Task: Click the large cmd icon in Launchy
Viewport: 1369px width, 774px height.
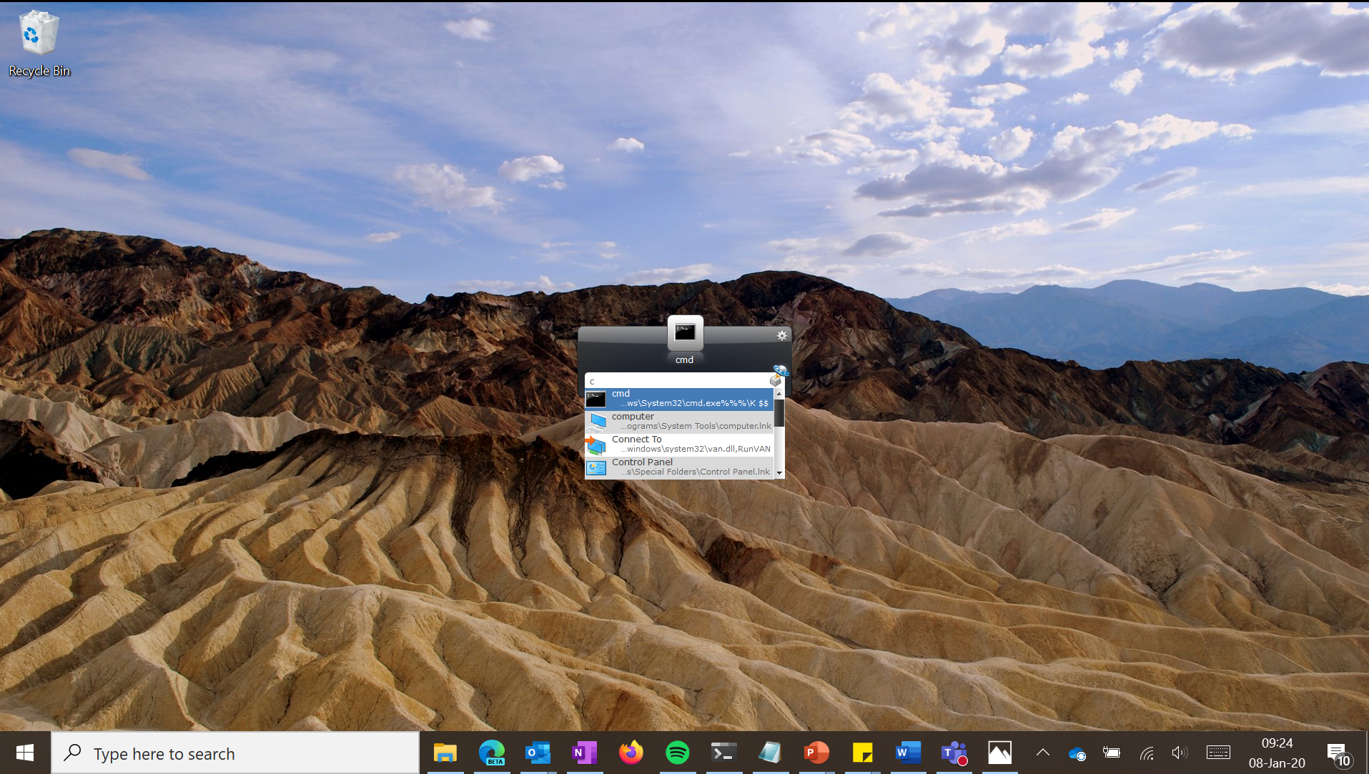Action: click(x=685, y=332)
